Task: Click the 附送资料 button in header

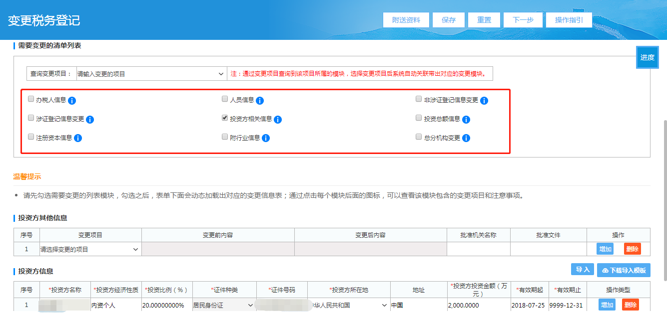Action: click(406, 20)
